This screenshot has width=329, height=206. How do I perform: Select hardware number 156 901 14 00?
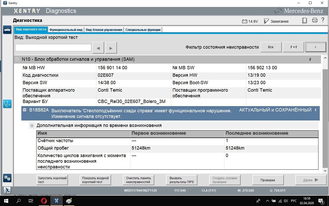tap(113, 68)
